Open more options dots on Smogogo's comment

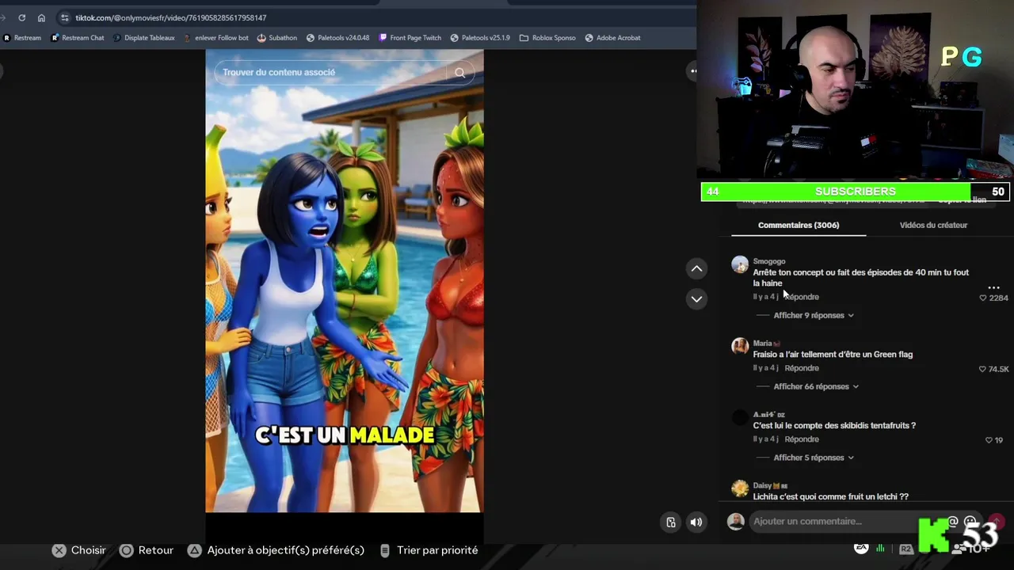tap(993, 287)
